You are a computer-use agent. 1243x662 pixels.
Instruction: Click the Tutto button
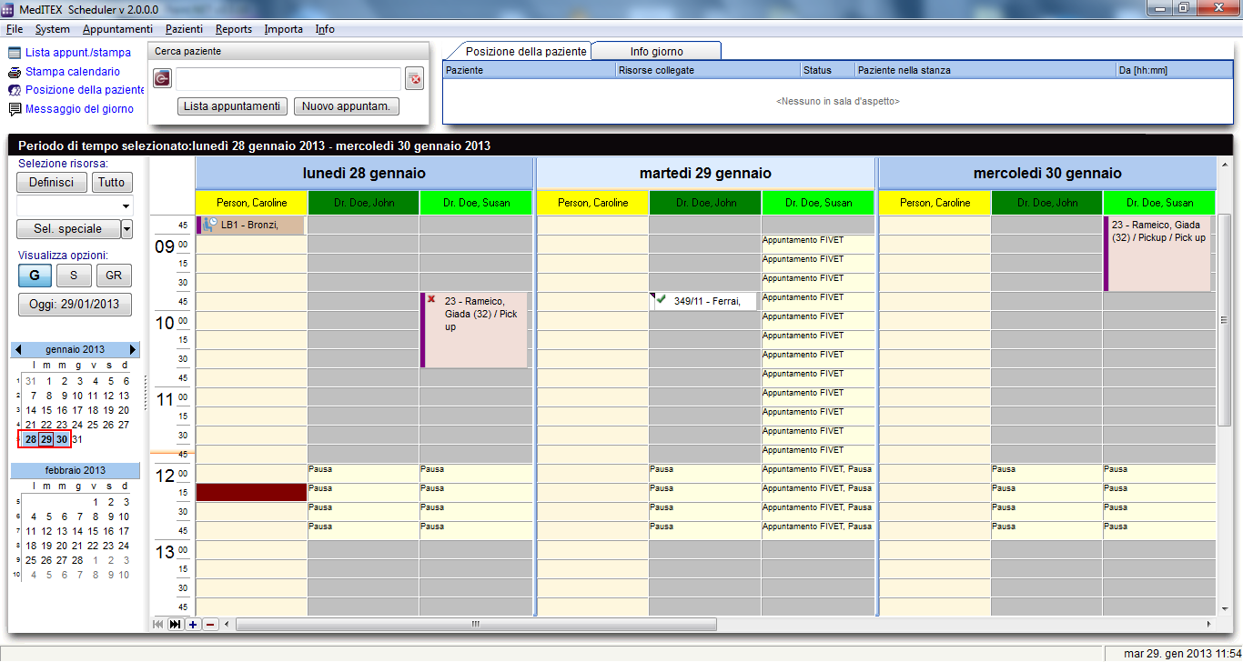112,182
